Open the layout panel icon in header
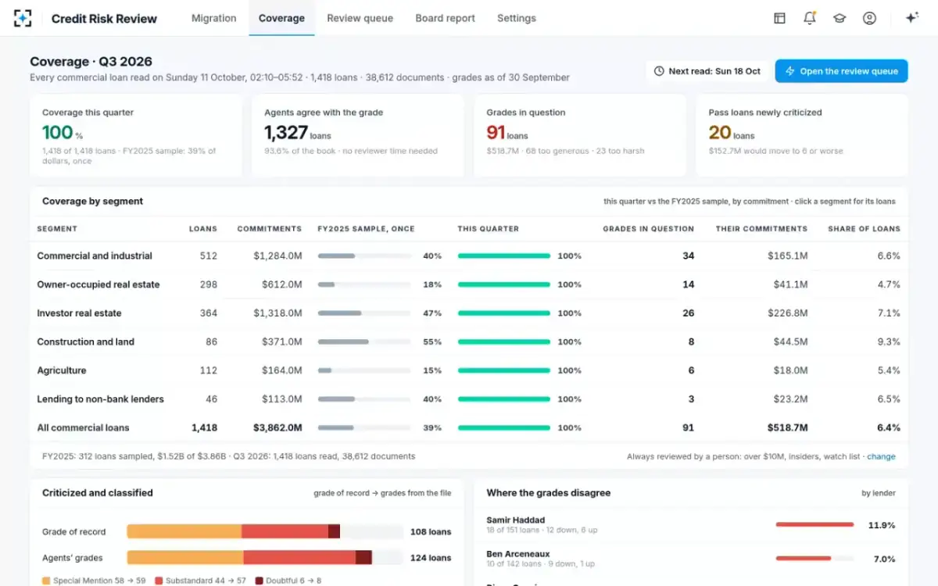Image resolution: width=938 pixels, height=586 pixels. [779, 18]
